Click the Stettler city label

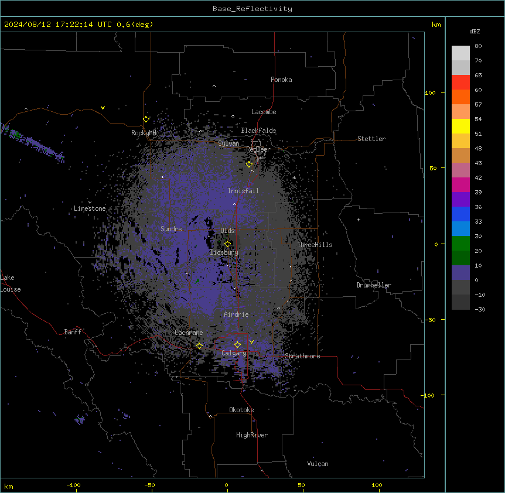371,139
